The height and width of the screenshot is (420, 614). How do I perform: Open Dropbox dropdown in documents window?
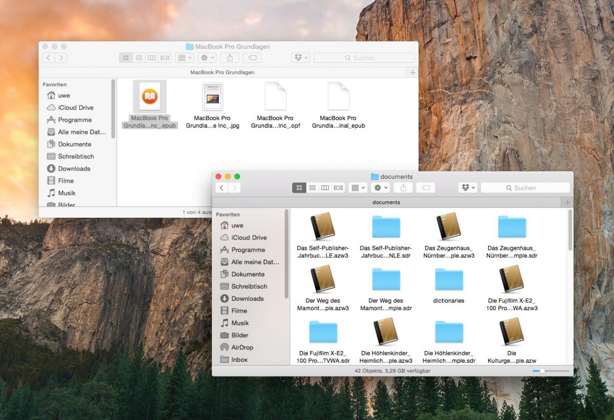pos(468,188)
